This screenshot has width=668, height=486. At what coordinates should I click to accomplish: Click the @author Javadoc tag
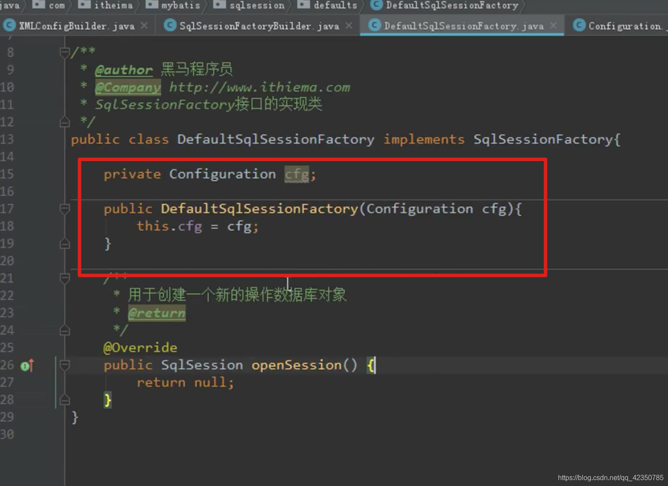click(x=124, y=70)
